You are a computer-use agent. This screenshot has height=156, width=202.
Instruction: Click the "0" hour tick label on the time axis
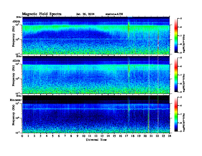[x=22, y=136]
